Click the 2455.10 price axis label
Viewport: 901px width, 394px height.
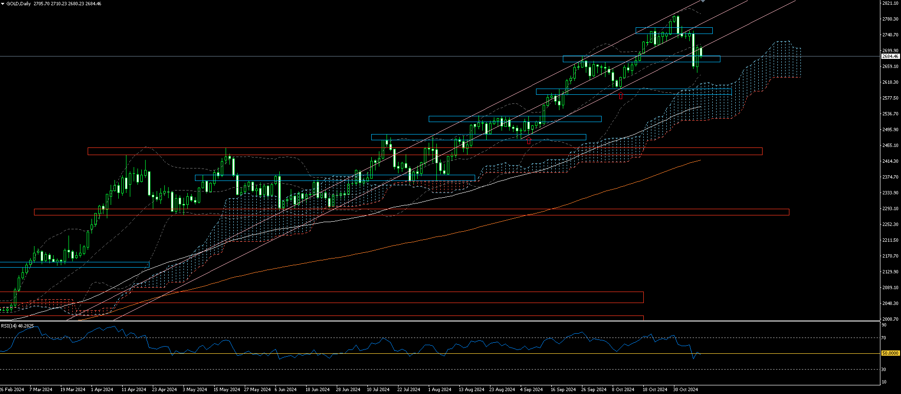[x=890, y=146]
